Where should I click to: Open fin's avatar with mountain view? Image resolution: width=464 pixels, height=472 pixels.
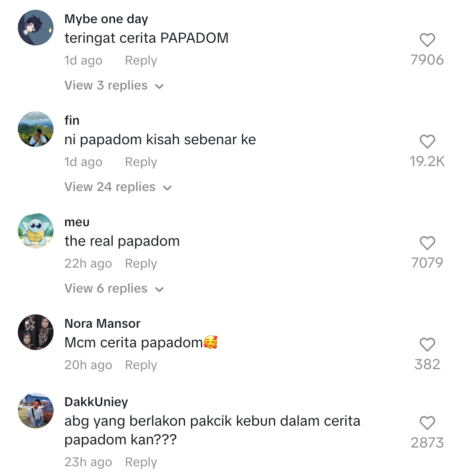(36, 129)
